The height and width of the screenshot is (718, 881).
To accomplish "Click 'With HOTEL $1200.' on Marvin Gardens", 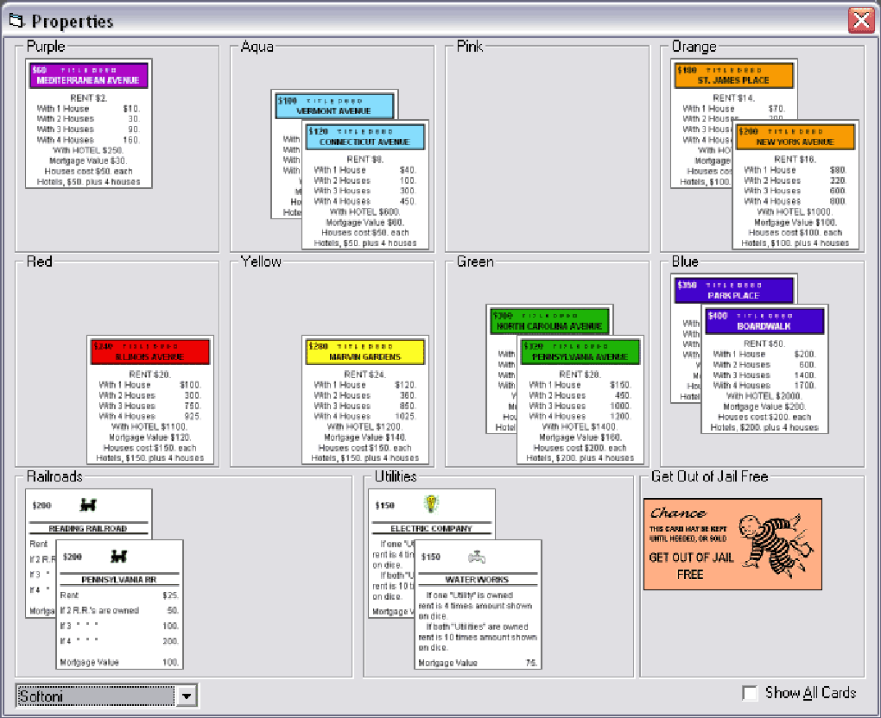I will click(364, 426).
